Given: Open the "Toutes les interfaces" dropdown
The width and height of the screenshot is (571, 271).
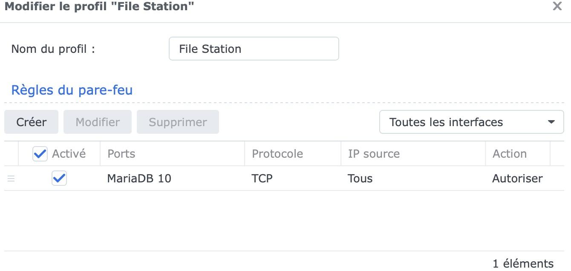Looking at the screenshot, I should click(471, 122).
